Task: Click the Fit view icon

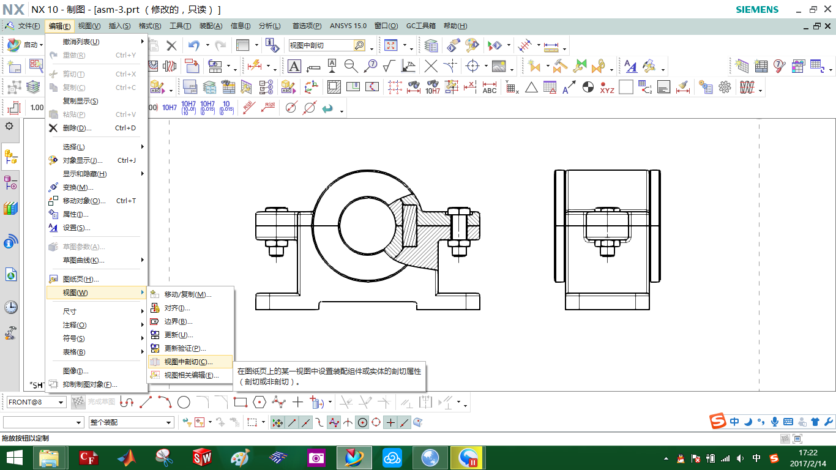Action: pos(390,45)
